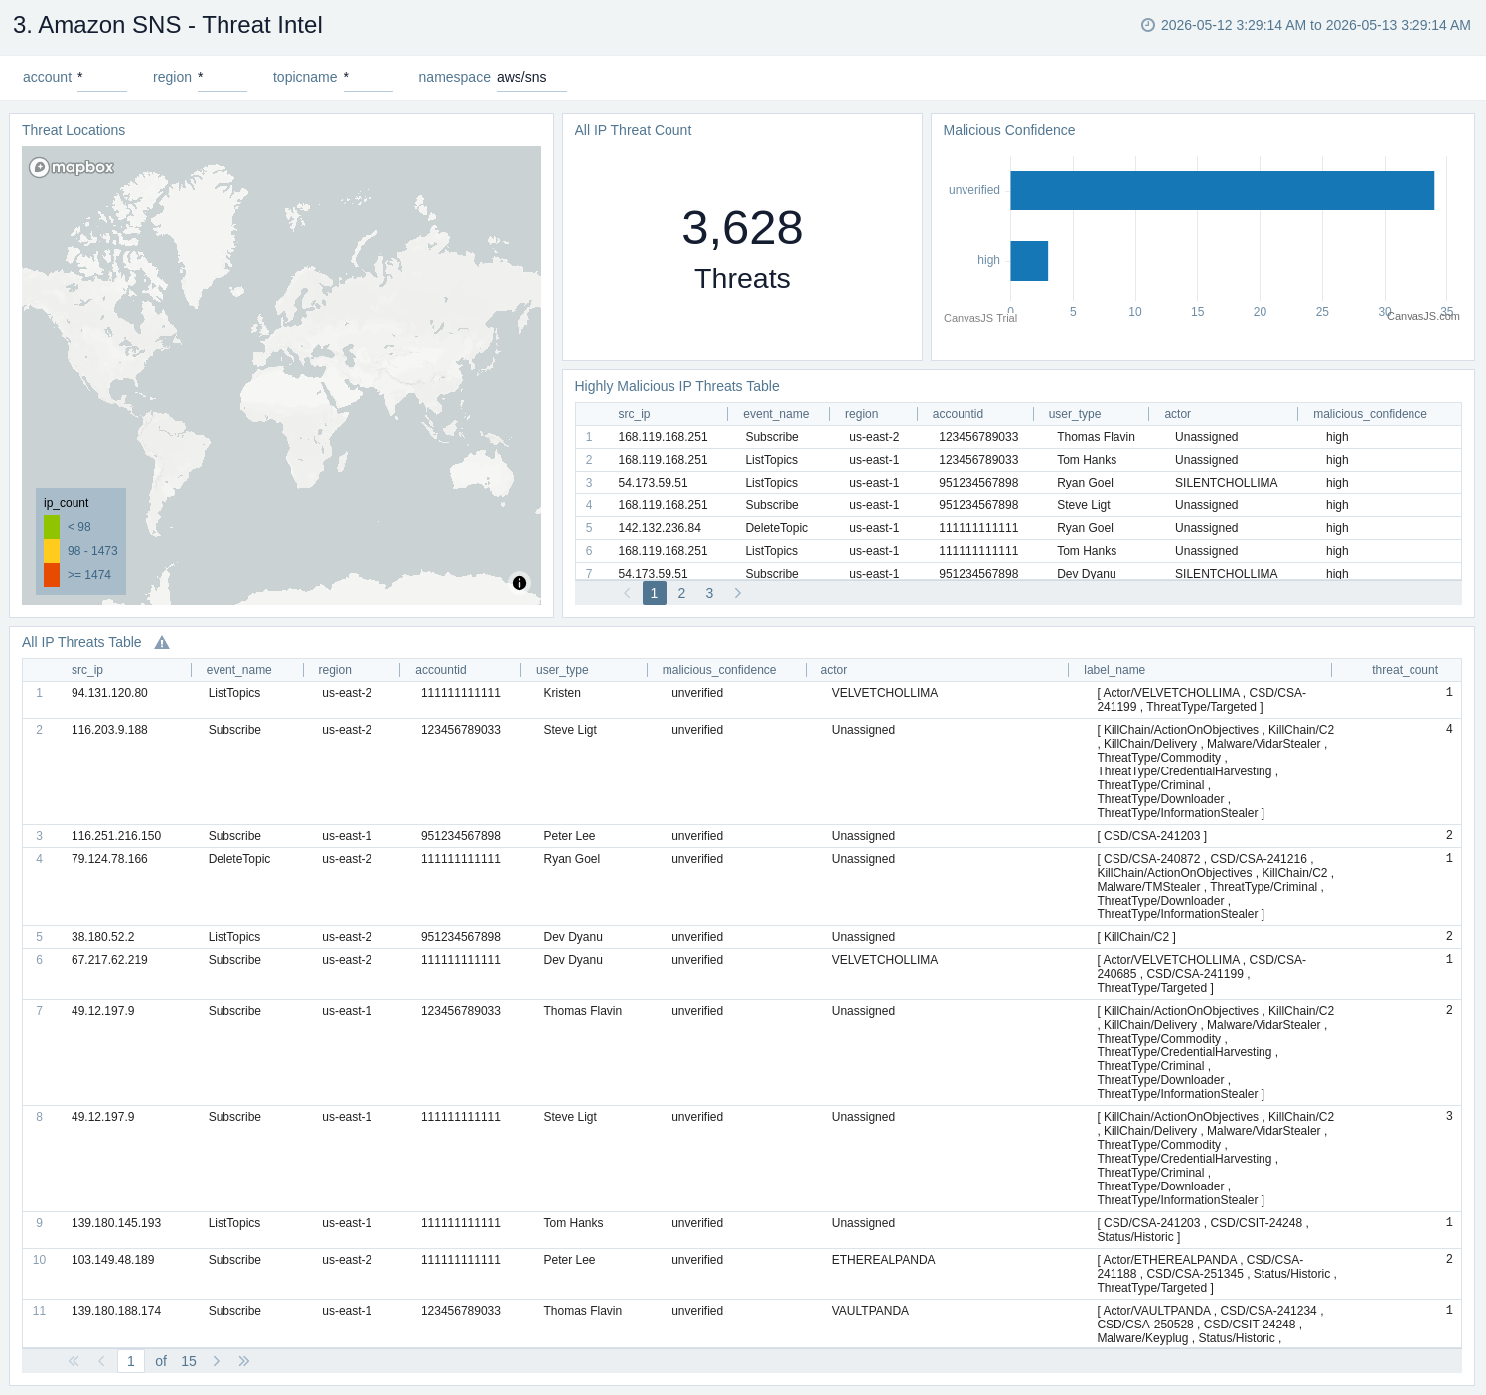
Task: Click the high bar in Malicious Confidence chart
Action: point(1029,261)
